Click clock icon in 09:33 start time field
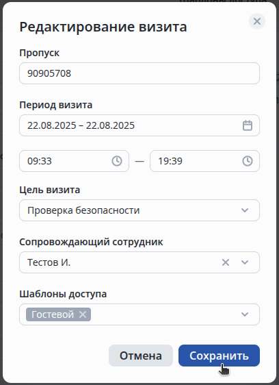The height and width of the screenshot is (385, 279). 117,161
